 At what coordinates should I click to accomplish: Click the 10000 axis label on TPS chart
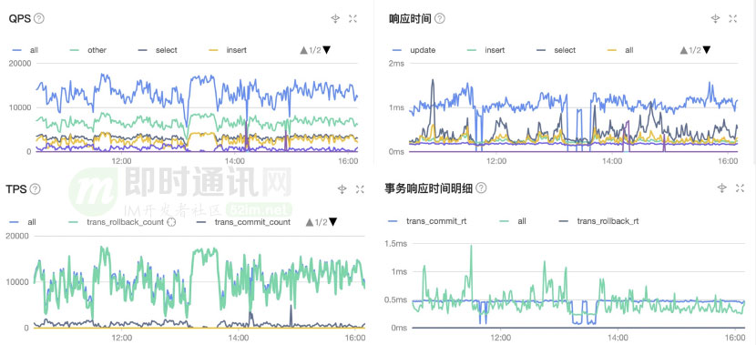tap(17, 282)
